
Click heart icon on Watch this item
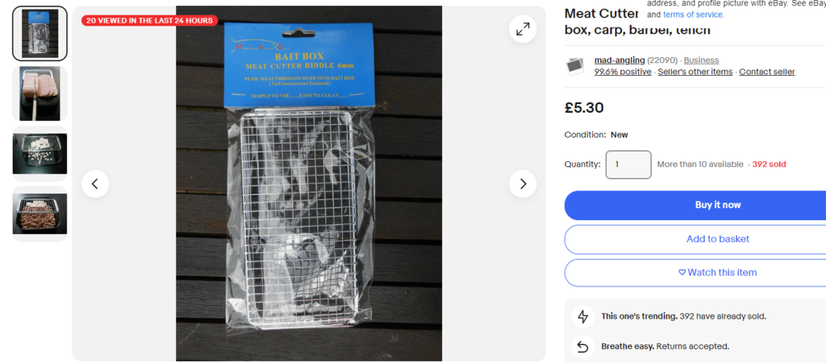pos(682,273)
